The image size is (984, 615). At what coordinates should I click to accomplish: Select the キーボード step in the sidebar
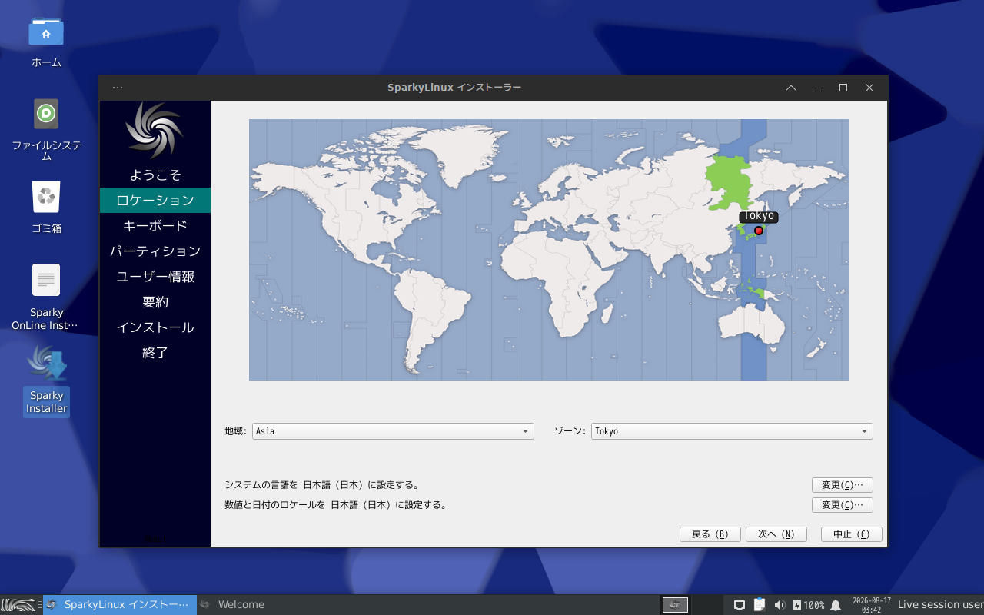[155, 226]
